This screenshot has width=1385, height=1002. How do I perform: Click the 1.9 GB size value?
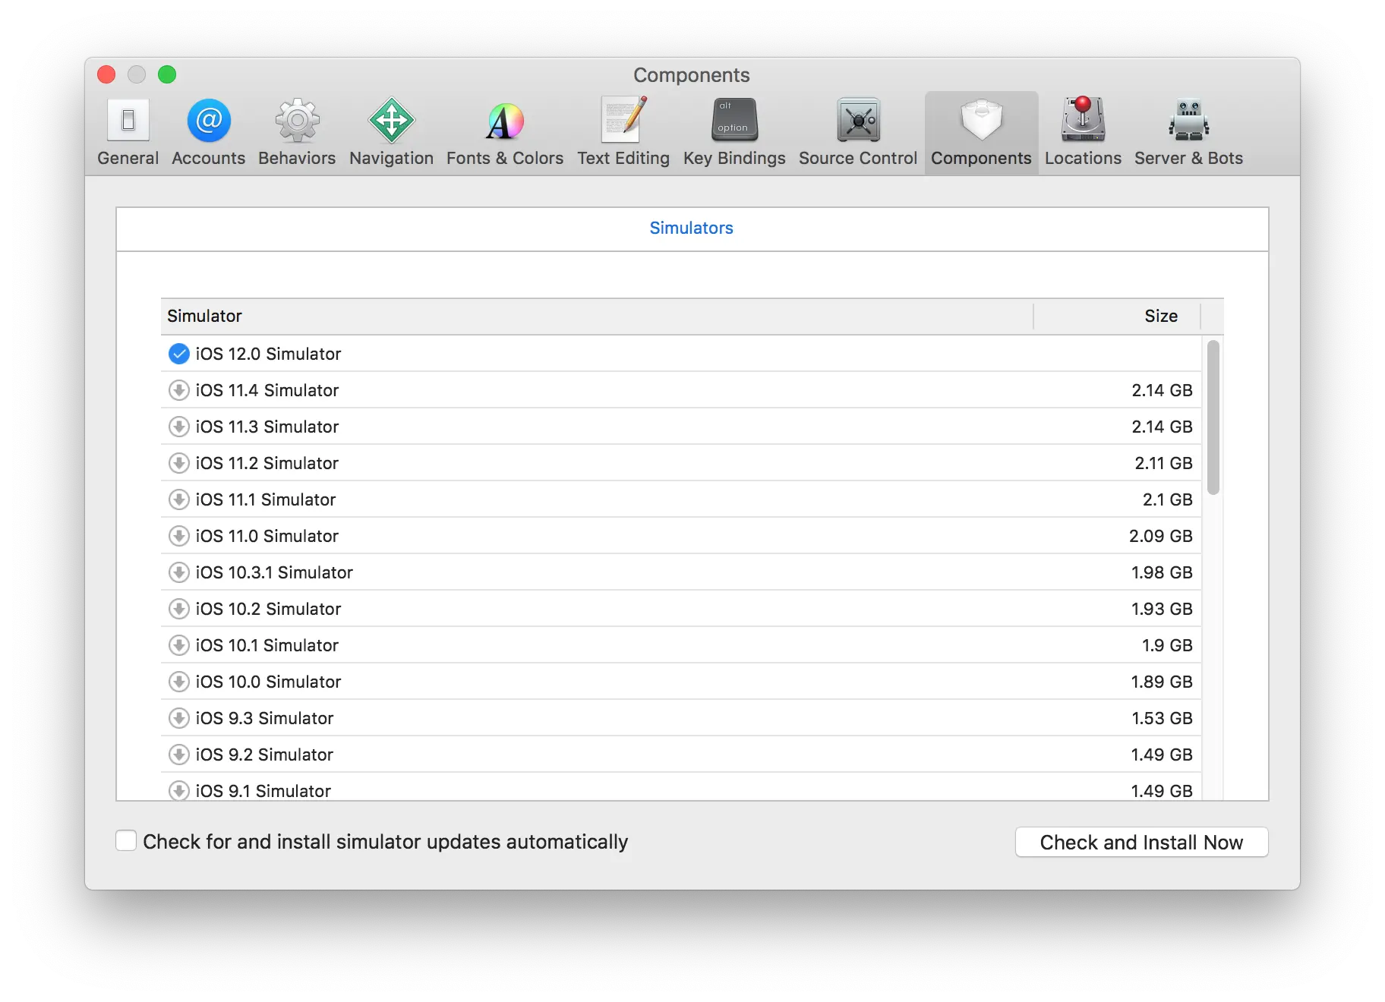1167,645
